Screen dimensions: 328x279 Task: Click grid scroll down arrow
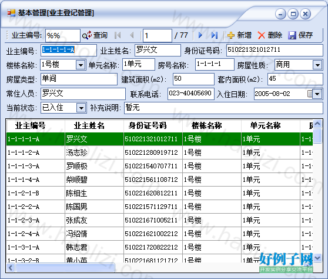tap(317, 258)
